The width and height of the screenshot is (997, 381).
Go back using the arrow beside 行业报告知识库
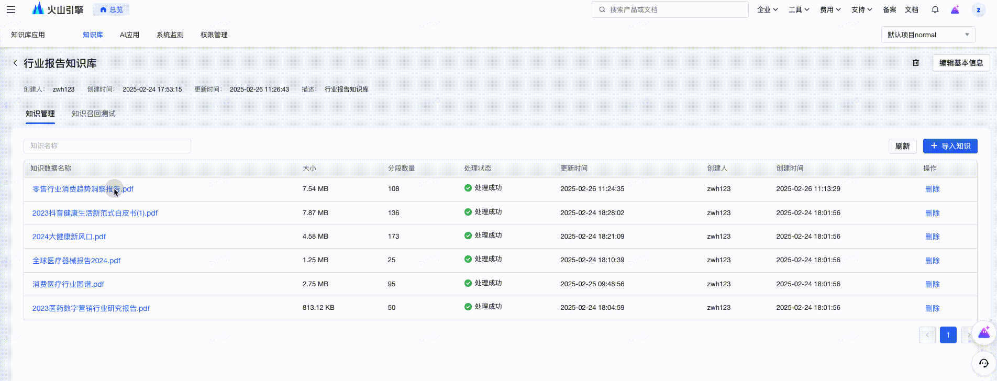tap(15, 63)
